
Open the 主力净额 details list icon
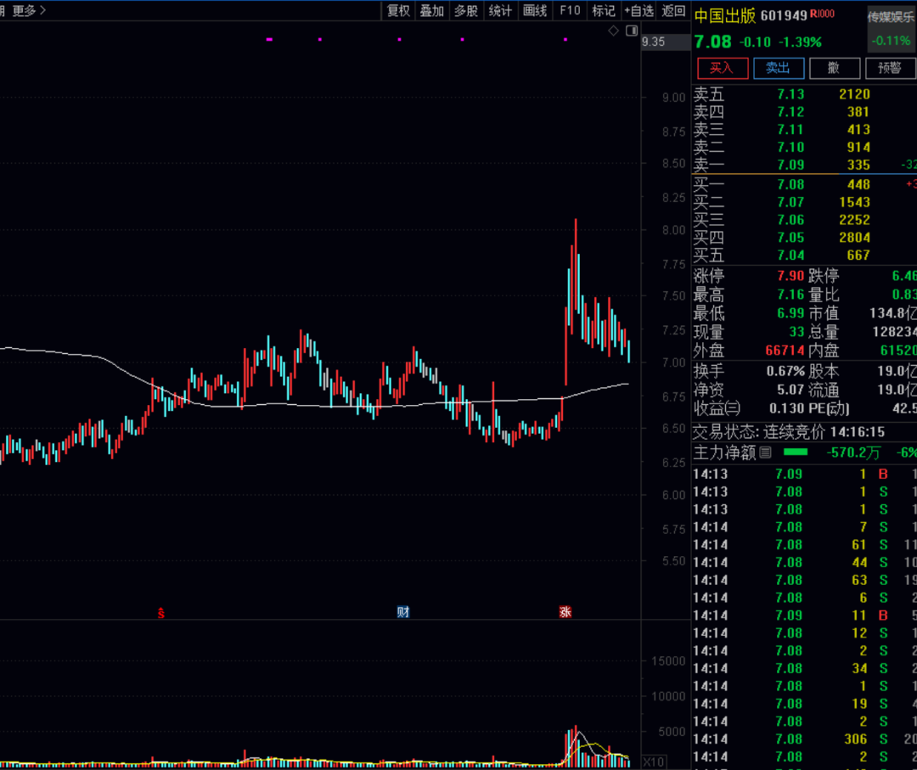pos(765,452)
